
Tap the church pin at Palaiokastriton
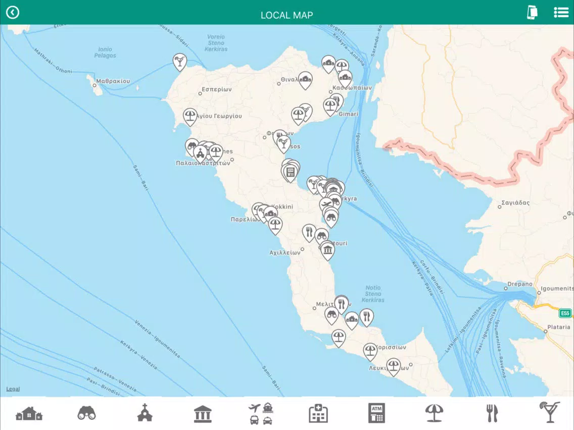[200, 154]
